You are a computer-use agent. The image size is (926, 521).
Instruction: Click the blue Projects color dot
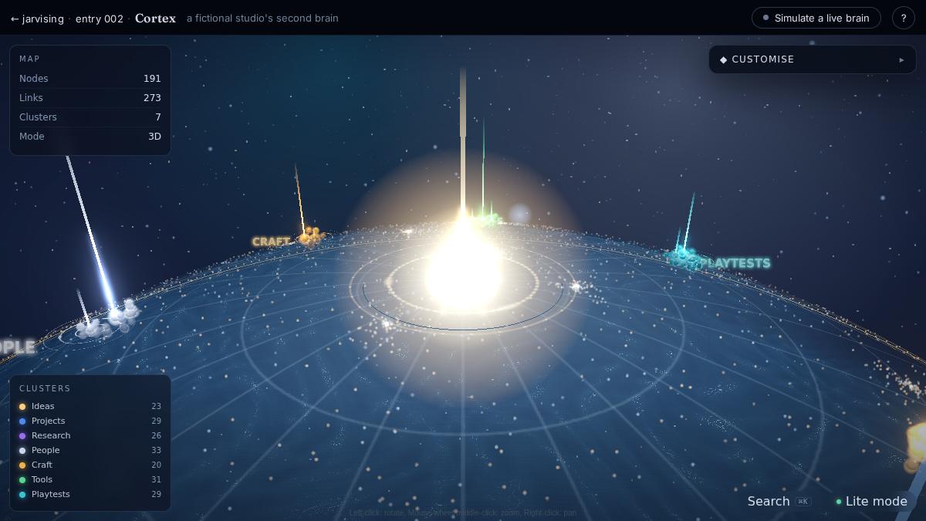click(22, 421)
